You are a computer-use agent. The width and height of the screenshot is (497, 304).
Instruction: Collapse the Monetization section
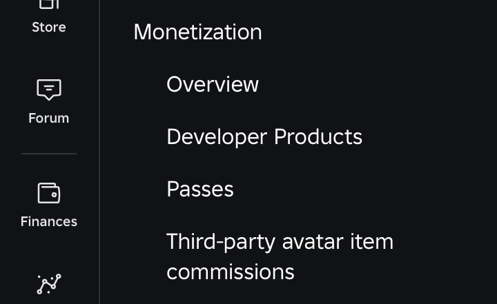(x=197, y=32)
